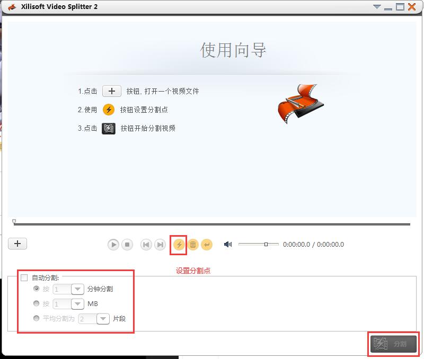424x359 pixels.
Task: Click the timeline position marker
Action: [14, 221]
